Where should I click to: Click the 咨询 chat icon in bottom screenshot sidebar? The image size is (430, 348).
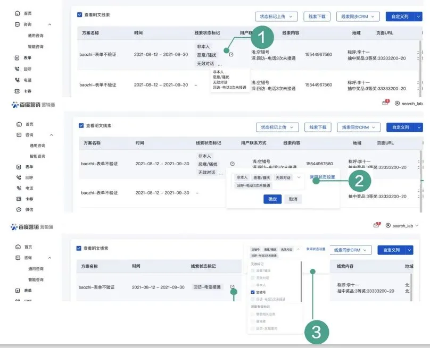pyautogui.click(x=18, y=258)
